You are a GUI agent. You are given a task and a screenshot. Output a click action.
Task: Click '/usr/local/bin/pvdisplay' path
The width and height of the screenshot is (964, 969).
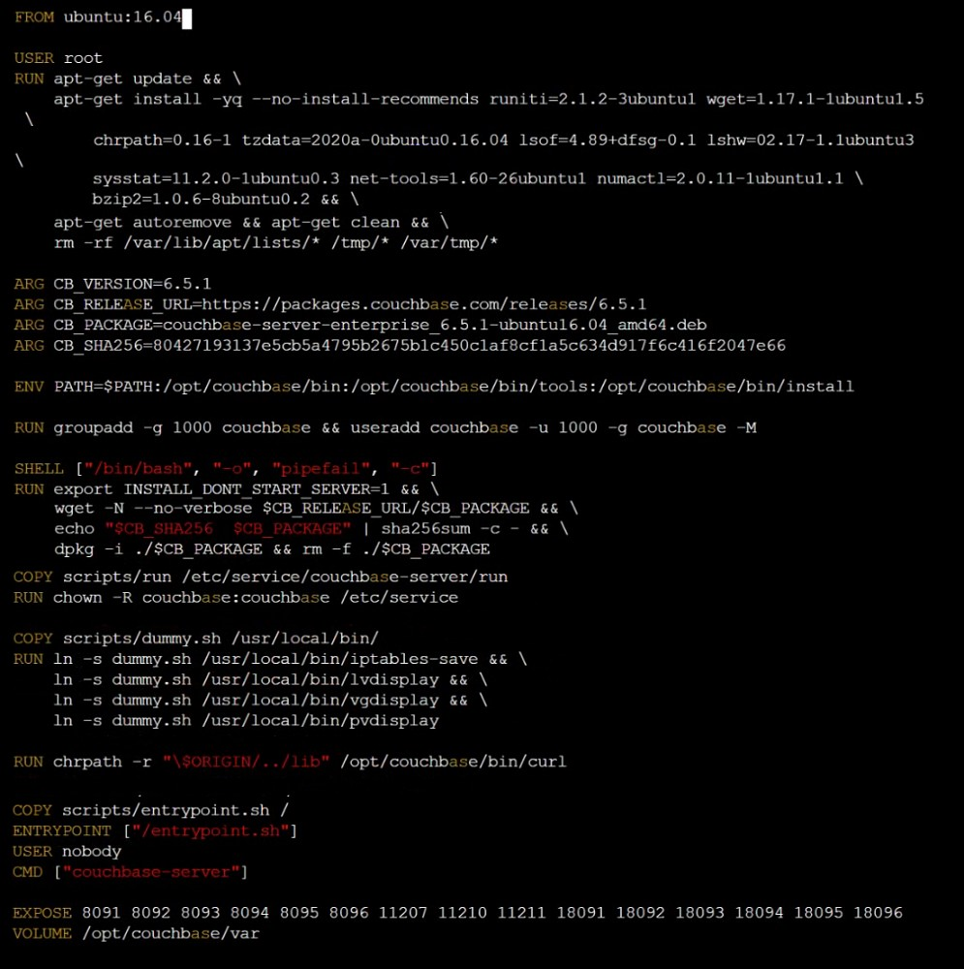(320, 721)
